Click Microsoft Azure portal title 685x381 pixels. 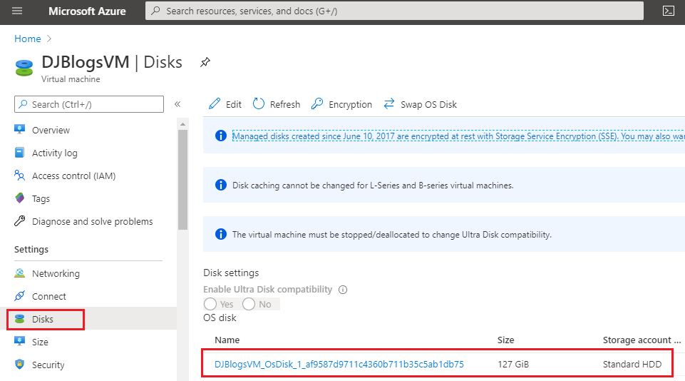tap(87, 11)
